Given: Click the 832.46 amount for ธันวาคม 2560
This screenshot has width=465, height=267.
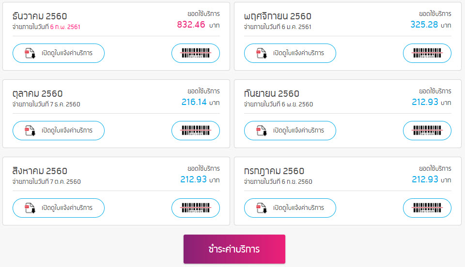Looking at the screenshot, I should [x=192, y=25].
